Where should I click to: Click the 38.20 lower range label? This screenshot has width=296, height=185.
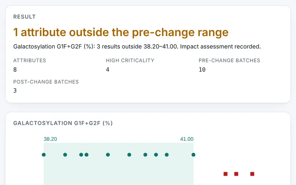click(50, 139)
